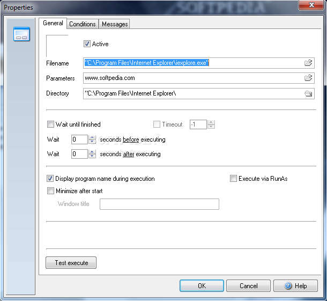This screenshot has height=301, width=327.
Task: Click the Parameters label
Action: (x=61, y=78)
